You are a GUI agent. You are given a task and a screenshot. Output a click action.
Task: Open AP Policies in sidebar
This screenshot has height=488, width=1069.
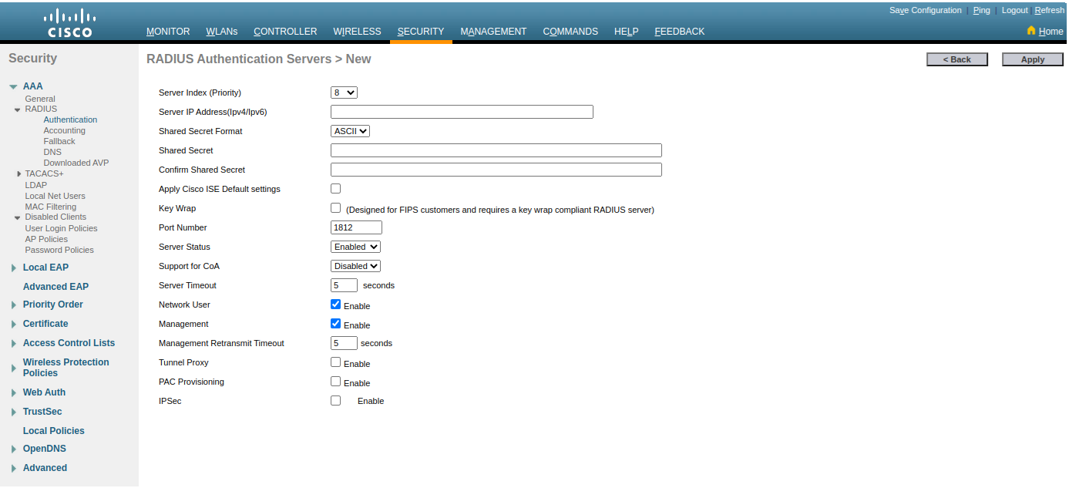46,239
